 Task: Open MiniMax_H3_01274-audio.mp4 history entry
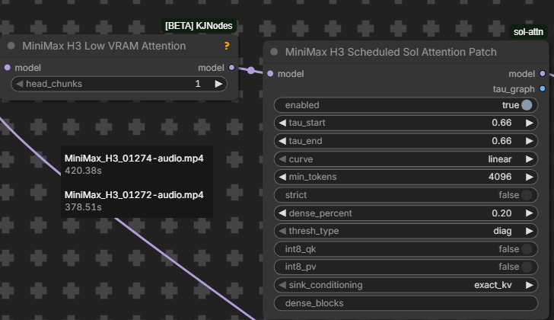coord(134,158)
